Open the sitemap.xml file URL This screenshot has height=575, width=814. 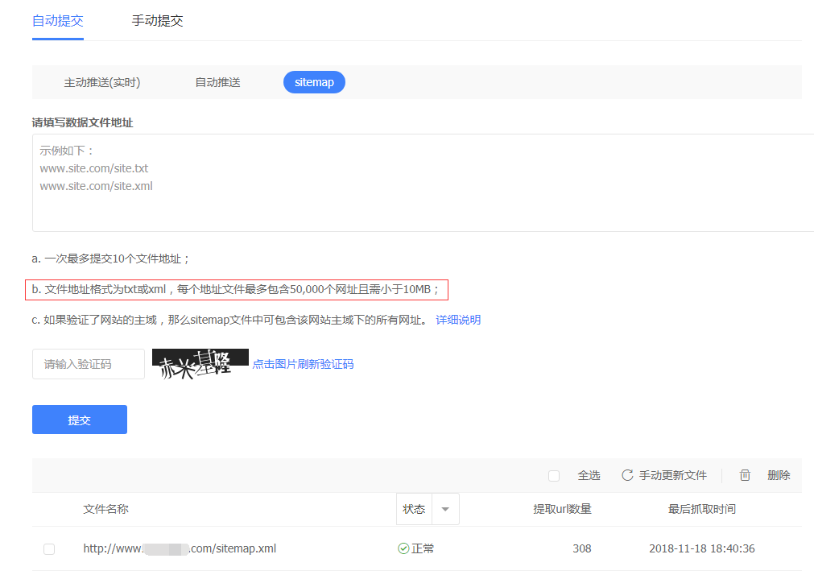click(x=180, y=548)
